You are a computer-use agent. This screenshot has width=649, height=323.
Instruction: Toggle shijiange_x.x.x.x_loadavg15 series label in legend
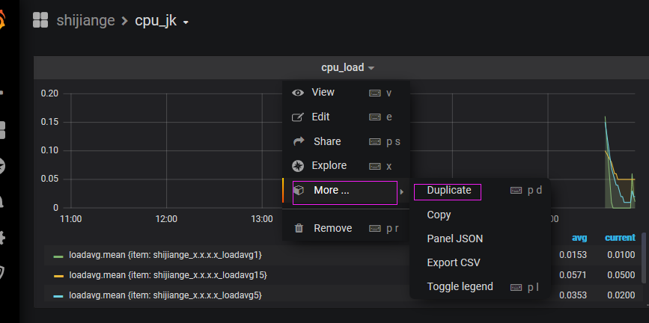tap(168, 275)
